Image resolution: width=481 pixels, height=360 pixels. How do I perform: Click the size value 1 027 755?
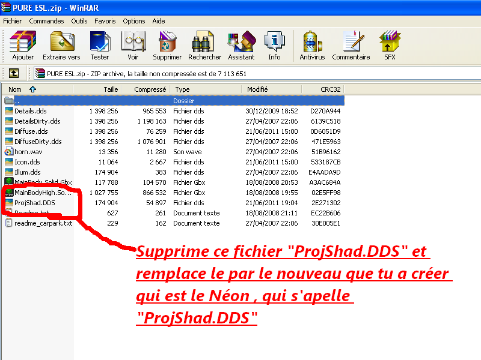(103, 193)
